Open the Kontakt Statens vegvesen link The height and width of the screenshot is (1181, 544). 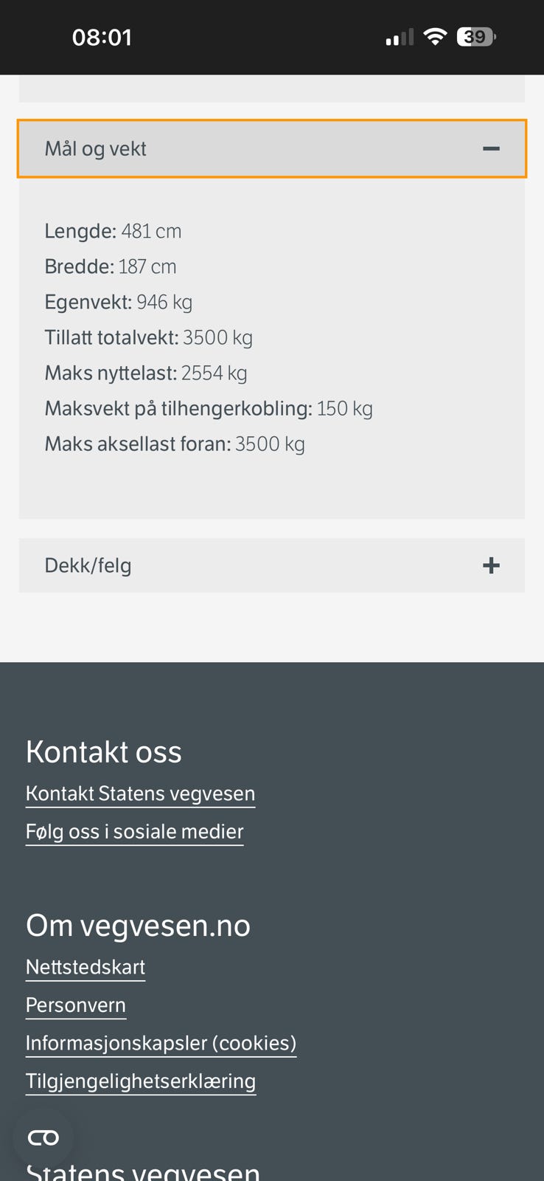[140, 793]
